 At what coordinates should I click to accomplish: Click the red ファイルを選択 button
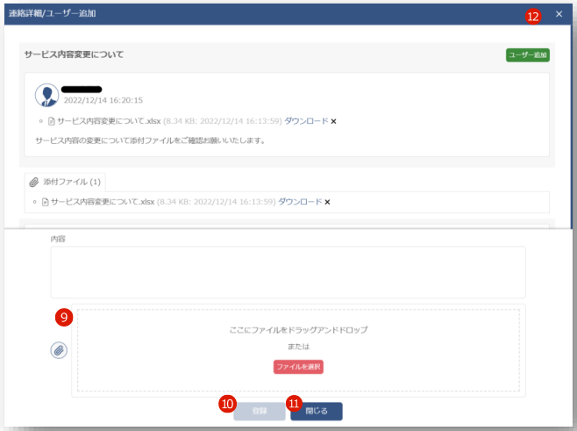click(x=298, y=367)
